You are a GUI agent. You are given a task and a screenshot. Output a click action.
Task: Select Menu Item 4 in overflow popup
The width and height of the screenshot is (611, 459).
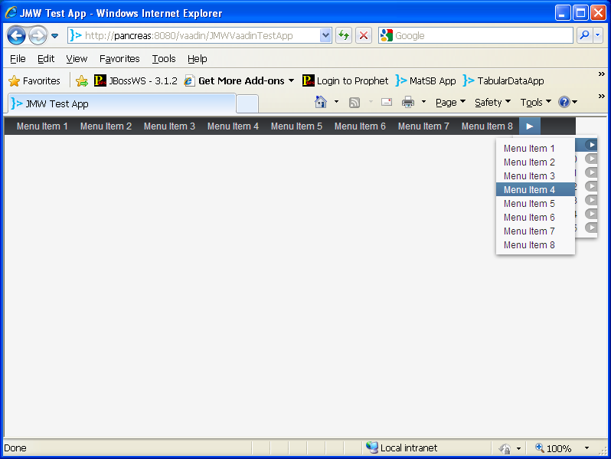(529, 190)
